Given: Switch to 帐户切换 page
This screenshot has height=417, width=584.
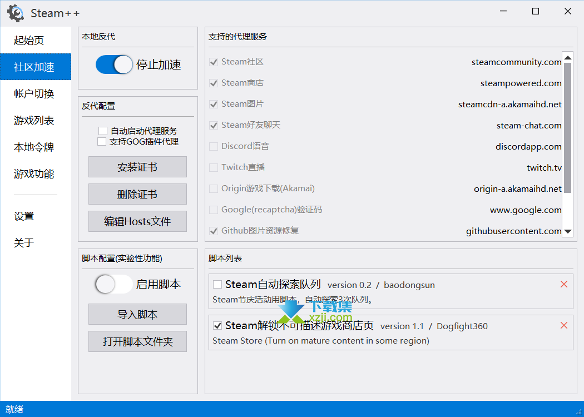Looking at the screenshot, I should (x=36, y=93).
